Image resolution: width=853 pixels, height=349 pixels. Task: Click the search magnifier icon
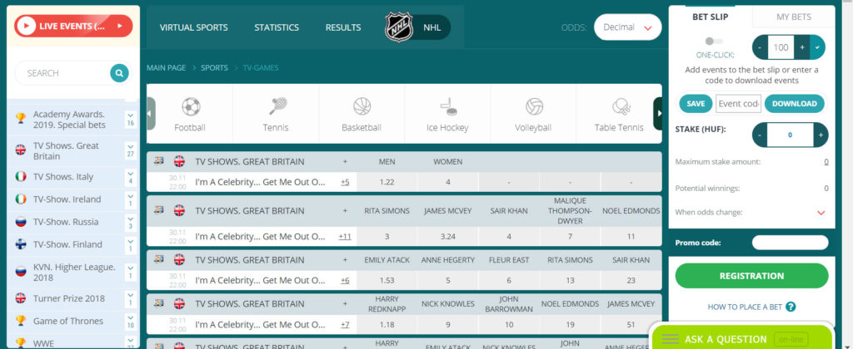pyautogui.click(x=120, y=73)
